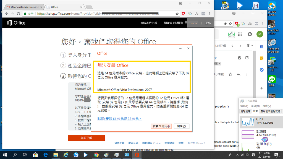Image resolution: width=283 pixels, height=159 pixels.
Task: Star the open Gmail message
Action: 230,74
